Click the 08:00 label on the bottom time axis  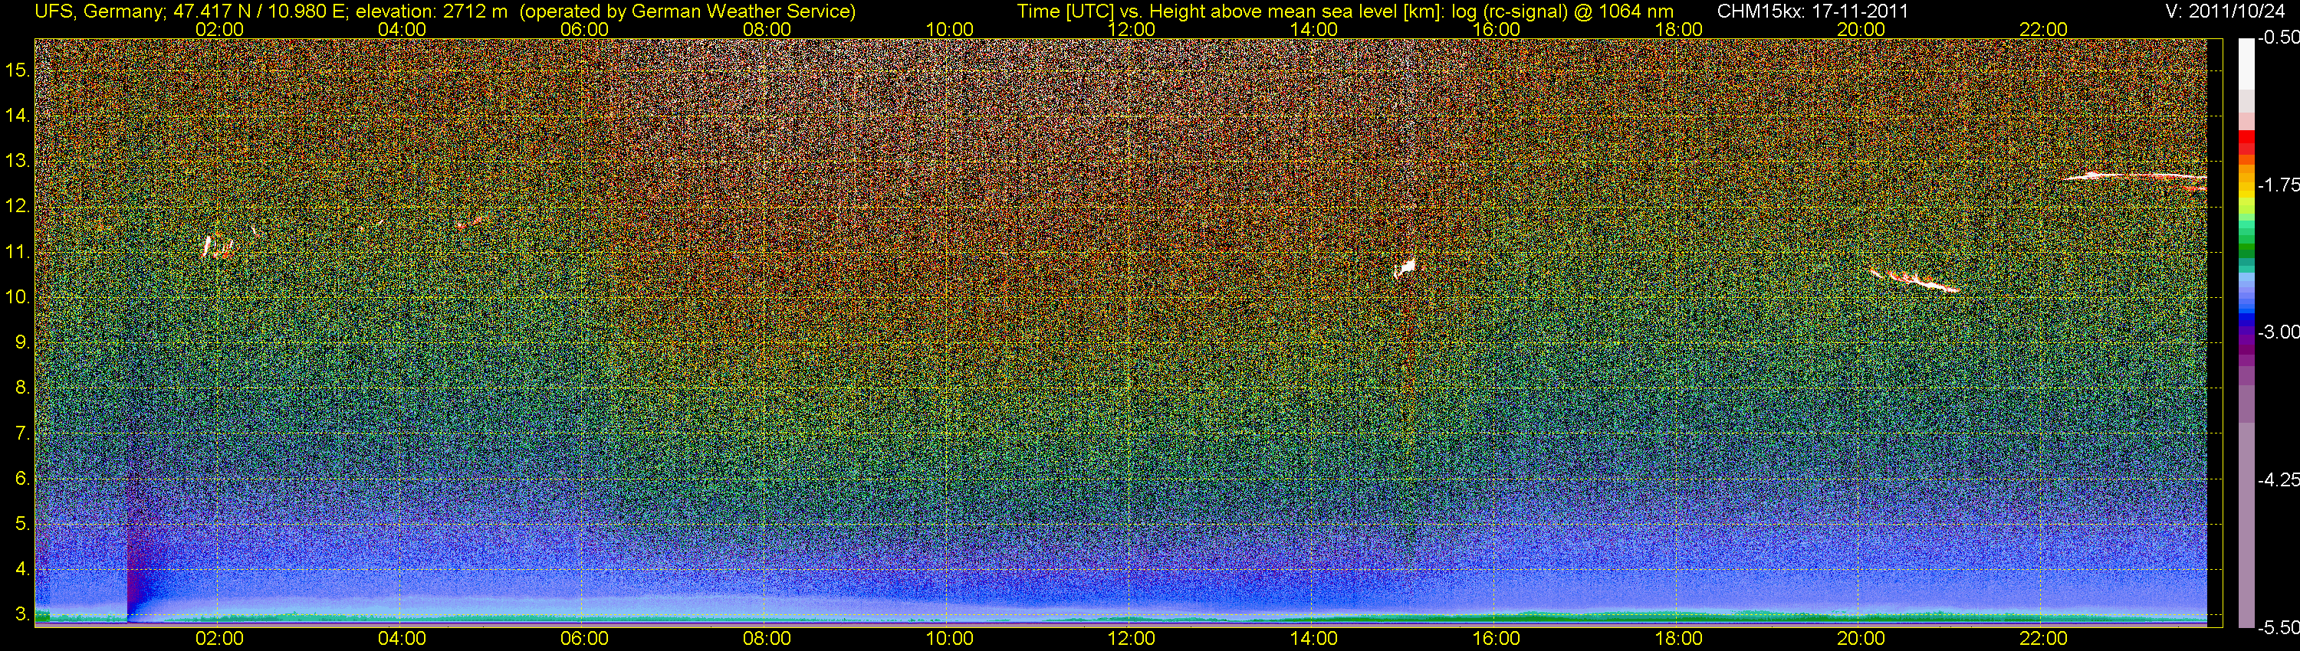[767, 639]
